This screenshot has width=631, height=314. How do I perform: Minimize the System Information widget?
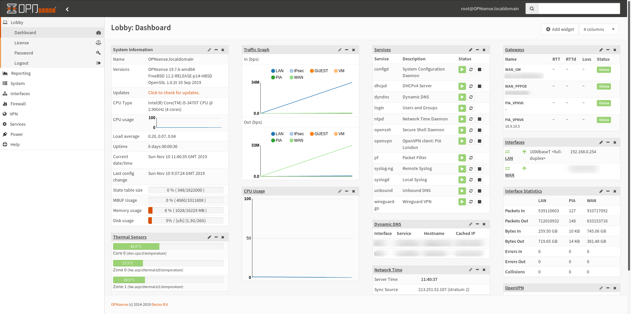click(x=216, y=50)
